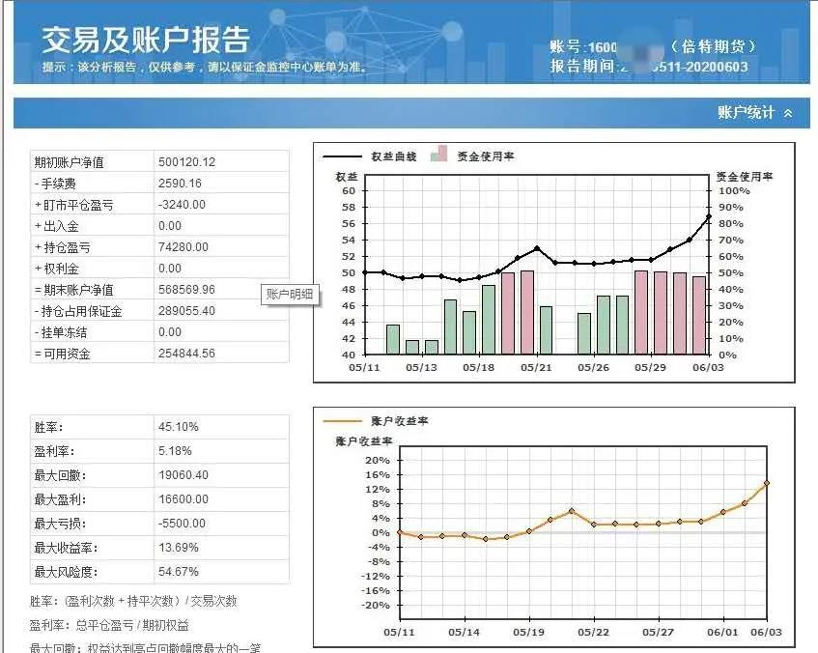Select the equity curve peak point at 06/03
Image resolution: width=818 pixels, height=653 pixels.
[708, 216]
